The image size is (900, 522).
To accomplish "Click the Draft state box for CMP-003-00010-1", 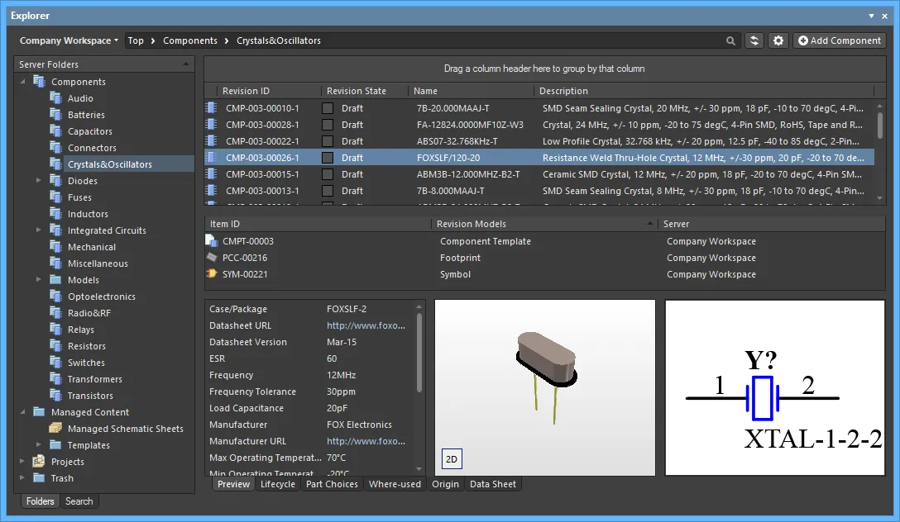I will (x=328, y=108).
